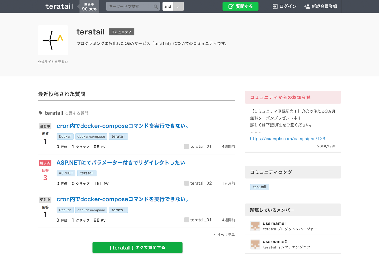Click the answer count 3
The image size is (379, 269).
45,178
